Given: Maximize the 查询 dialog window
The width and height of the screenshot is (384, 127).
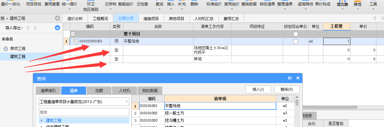Looking at the screenshot, I should [x=290, y=78].
